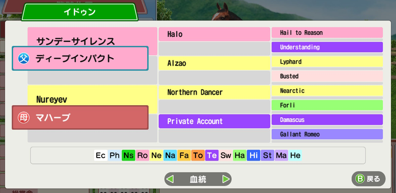The height and width of the screenshot is (193, 396).
Task: Click the Damascus entry
Action: pyautogui.click(x=327, y=120)
